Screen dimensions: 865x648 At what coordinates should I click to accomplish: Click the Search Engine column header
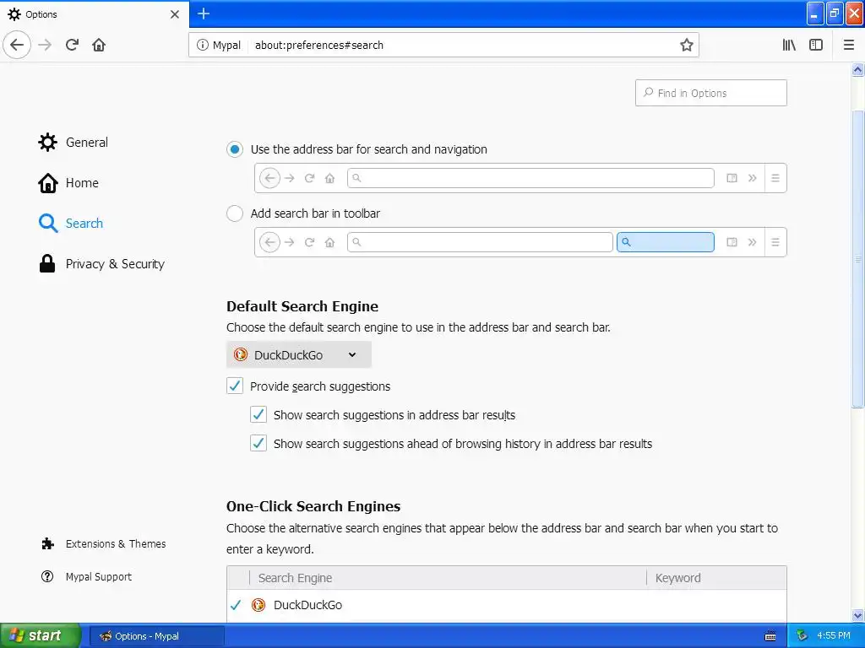tap(448, 578)
